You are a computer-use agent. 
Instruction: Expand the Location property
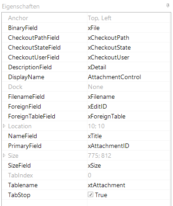pyautogui.click(x=4, y=126)
